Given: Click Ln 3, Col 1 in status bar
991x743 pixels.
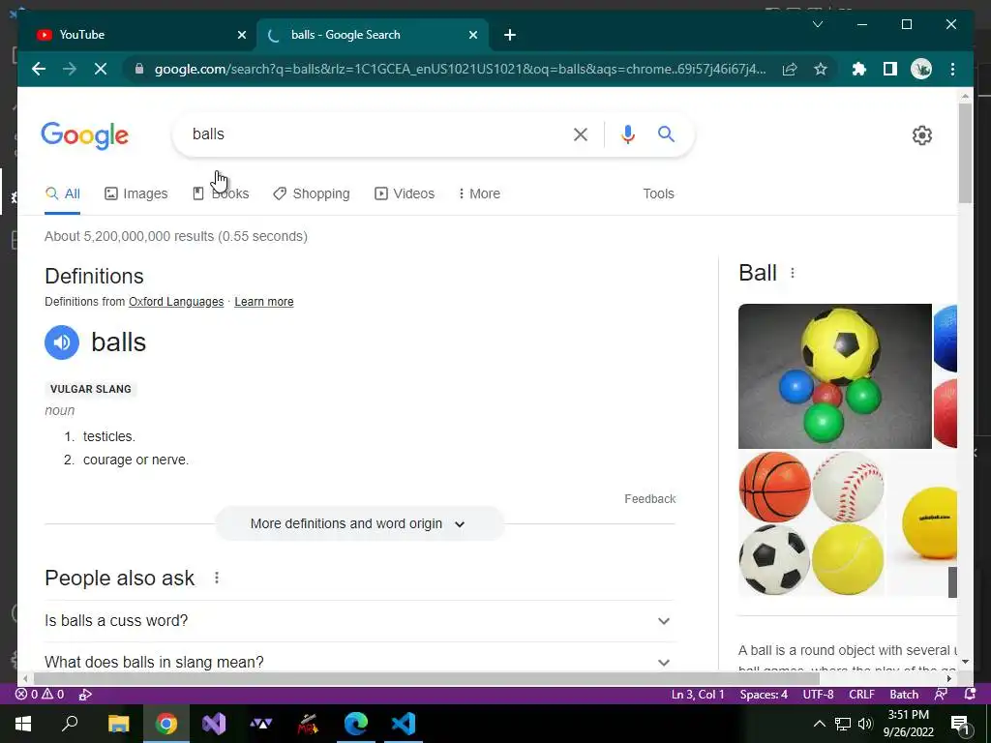Looking at the screenshot, I should point(698,695).
